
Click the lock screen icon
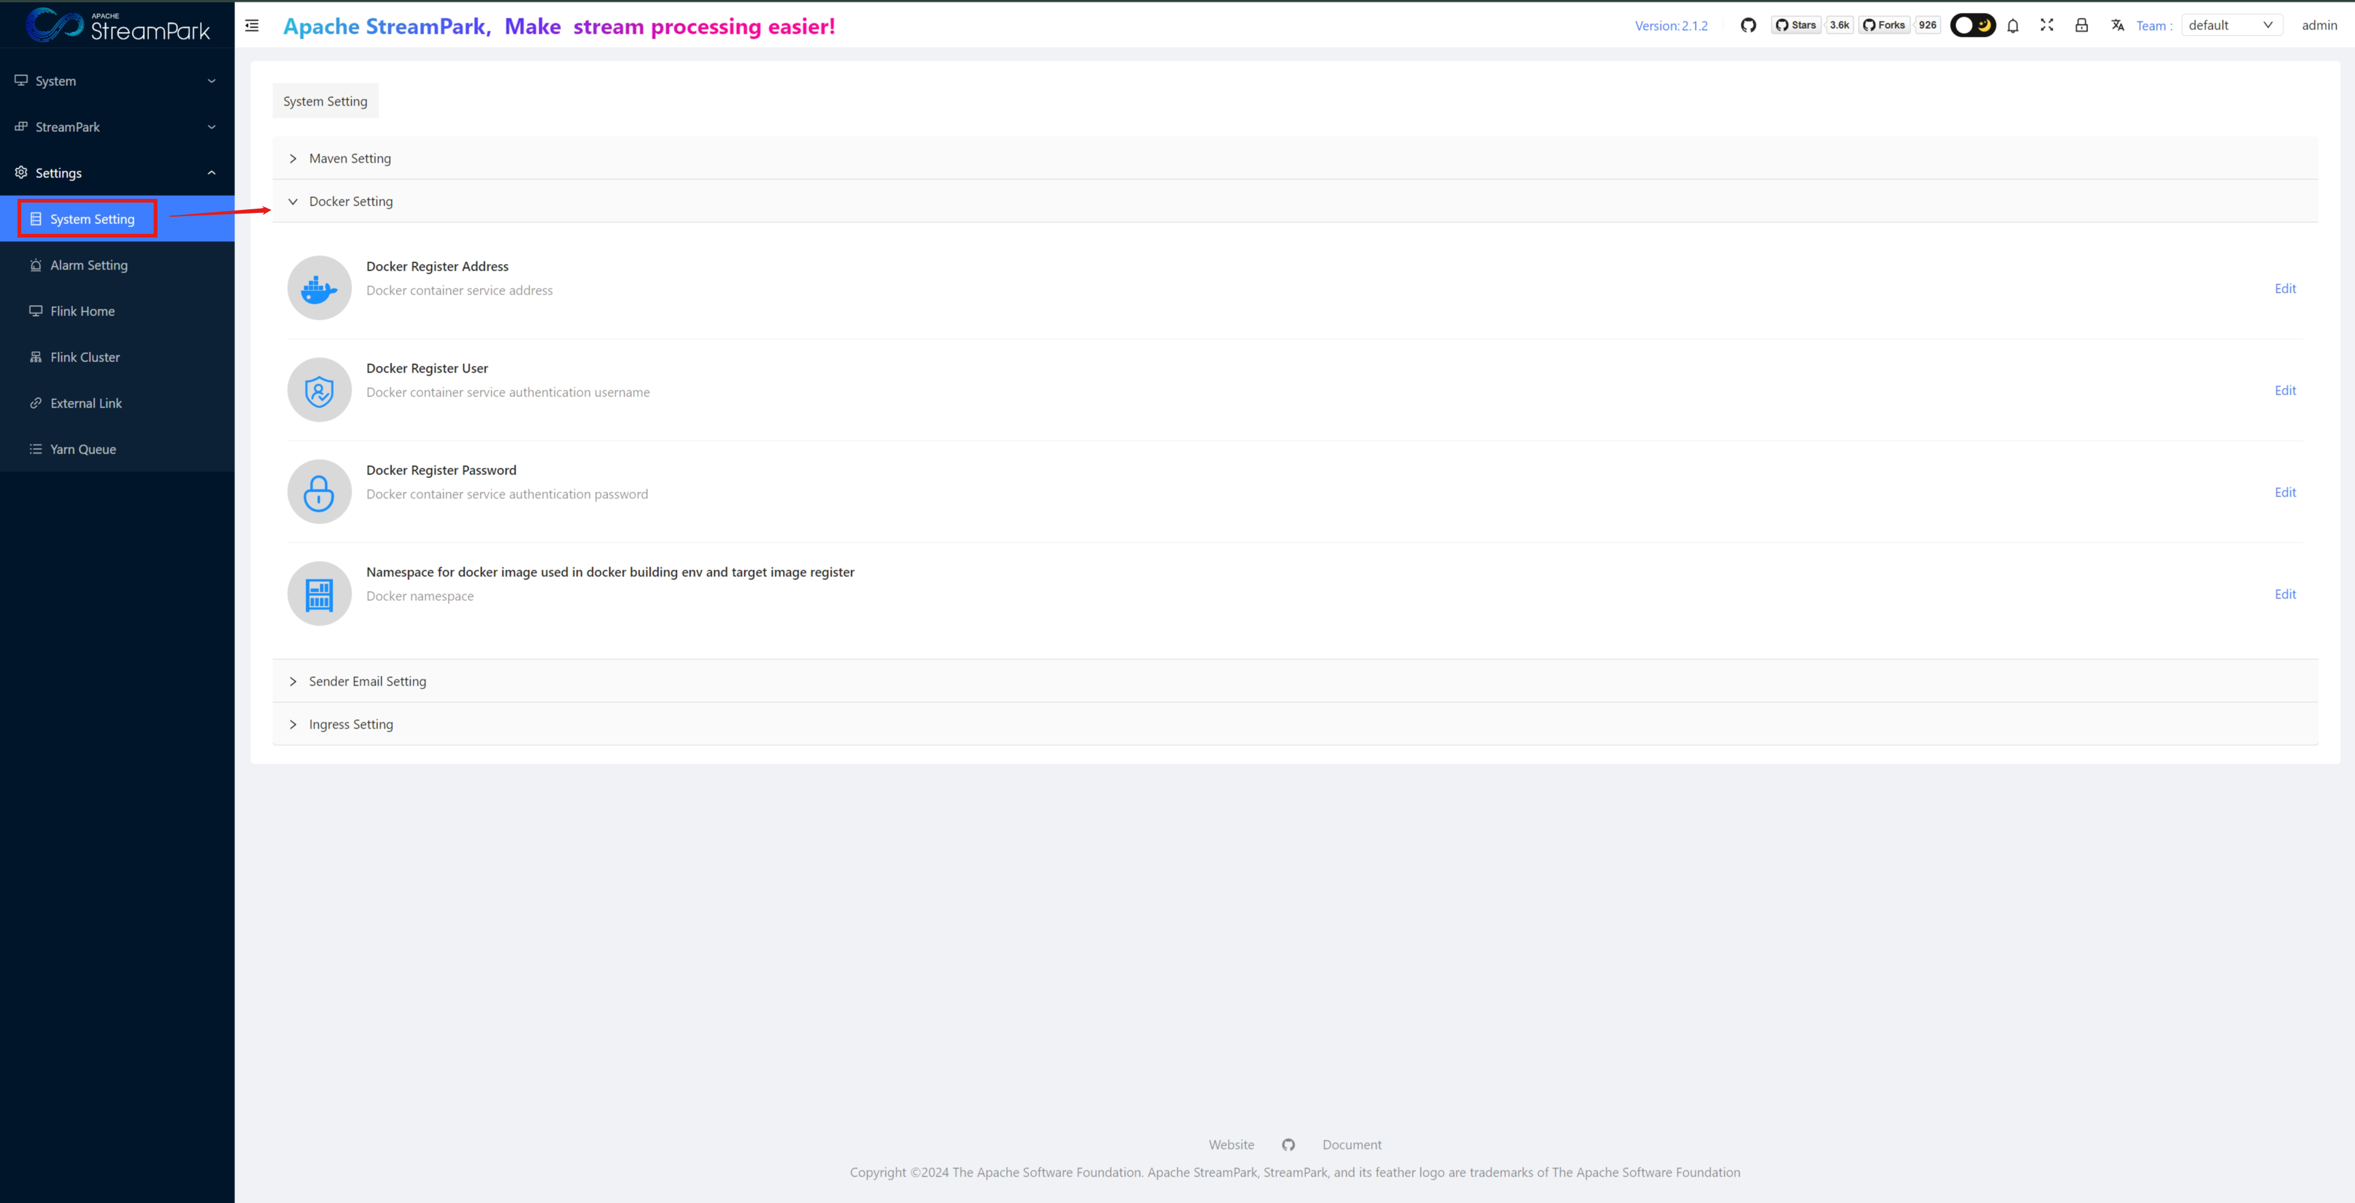pyautogui.click(x=2081, y=26)
